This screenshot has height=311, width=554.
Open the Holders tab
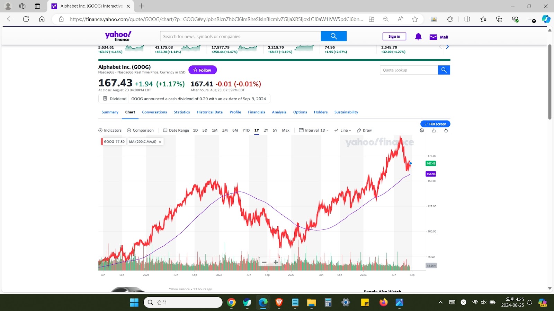click(x=321, y=112)
